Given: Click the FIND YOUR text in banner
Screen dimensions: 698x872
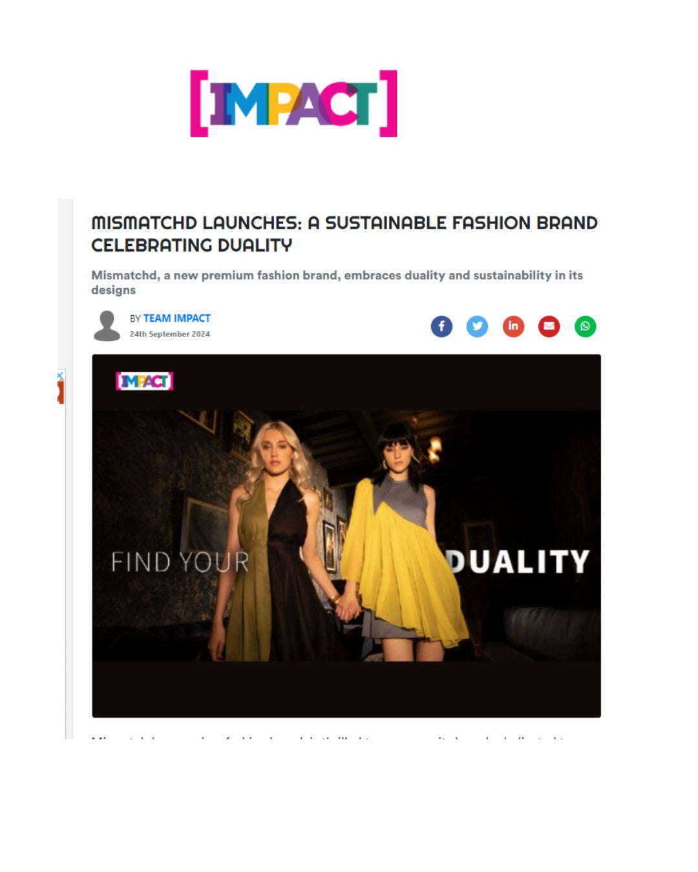Looking at the screenshot, I should [180, 562].
